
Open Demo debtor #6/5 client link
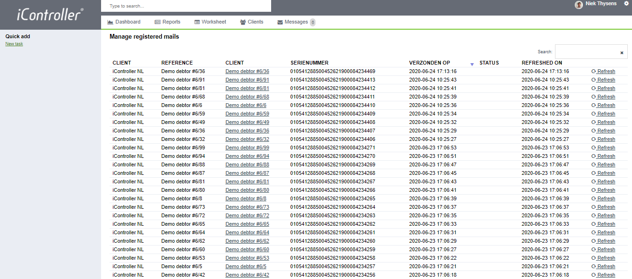[246, 266]
